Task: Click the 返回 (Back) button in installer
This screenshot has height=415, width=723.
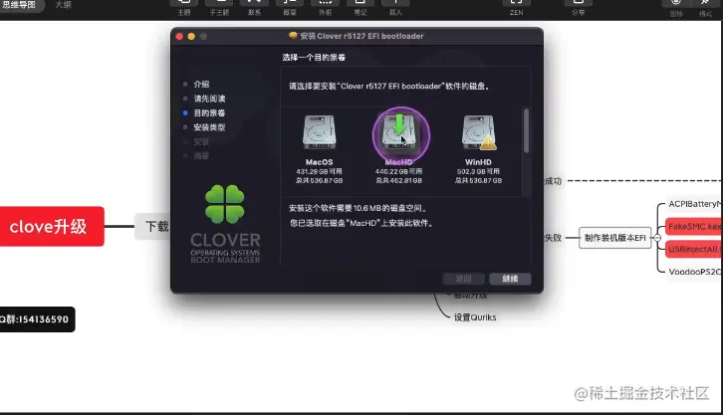Action: (463, 279)
